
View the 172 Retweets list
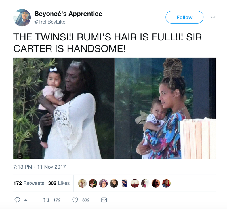[x=29, y=183]
